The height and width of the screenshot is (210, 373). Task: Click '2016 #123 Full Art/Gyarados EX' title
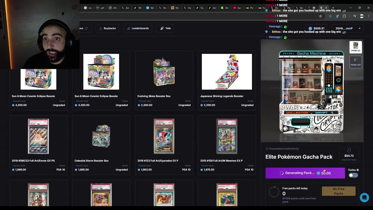(x=158, y=161)
